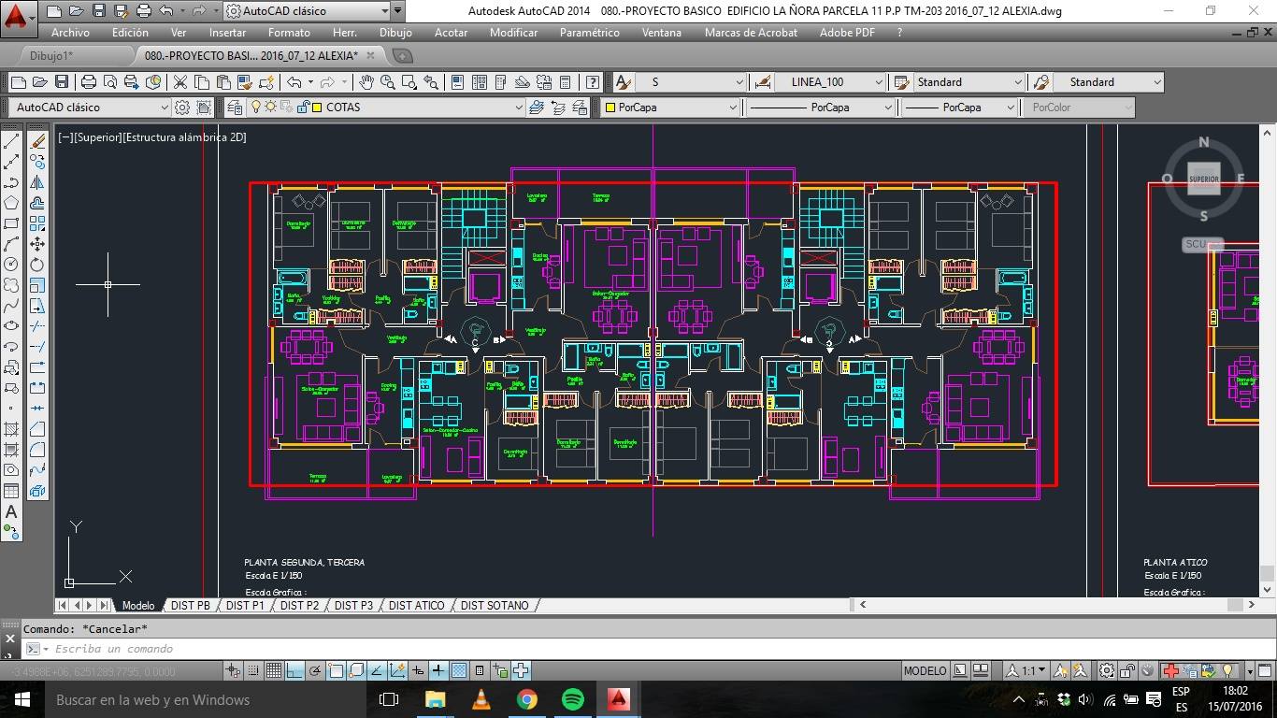The width and height of the screenshot is (1277, 718).
Task: Select the Polygon drawing tool
Action: pos(12,203)
